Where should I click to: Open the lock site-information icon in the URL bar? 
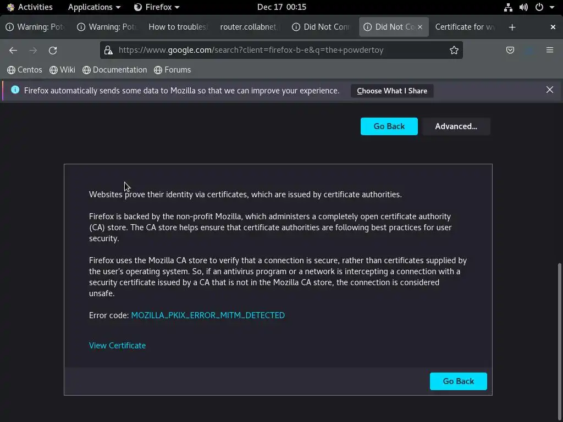[109, 50]
